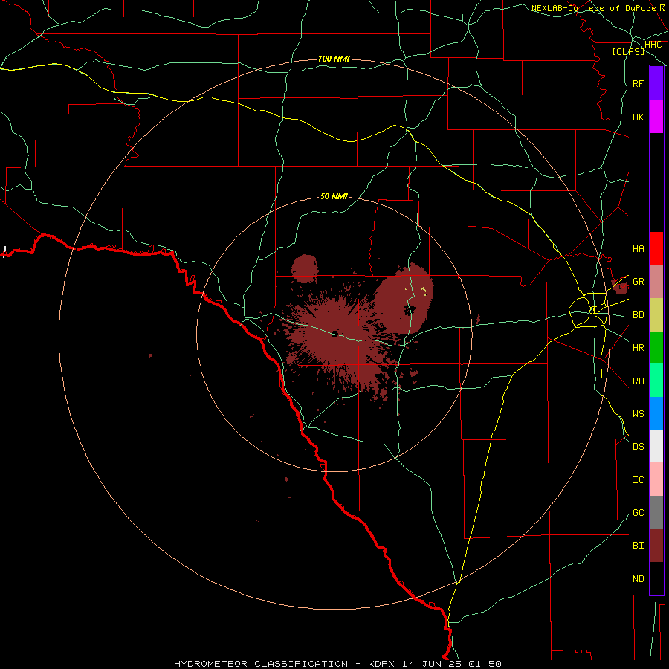Select the GC gray legend swatch
This screenshot has height=669, width=669.
[656, 512]
